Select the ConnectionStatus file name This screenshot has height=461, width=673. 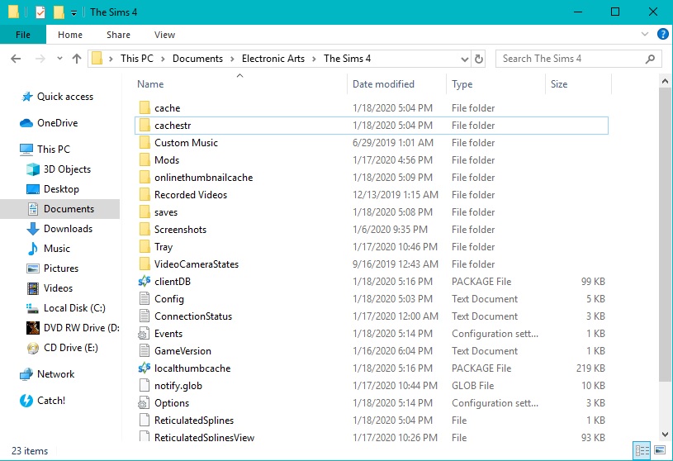pyautogui.click(x=193, y=316)
